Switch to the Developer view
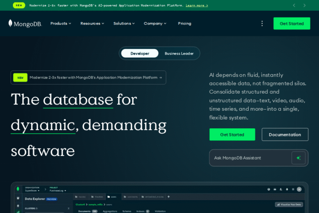Image resolution: width=319 pixels, height=213 pixels. click(x=140, y=53)
